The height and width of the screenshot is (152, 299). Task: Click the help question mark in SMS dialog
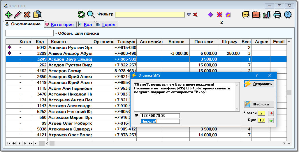(257, 75)
